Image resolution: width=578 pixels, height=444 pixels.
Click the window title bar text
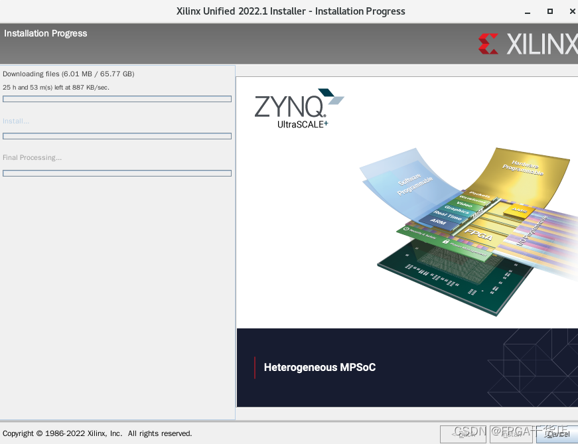tap(291, 11)
